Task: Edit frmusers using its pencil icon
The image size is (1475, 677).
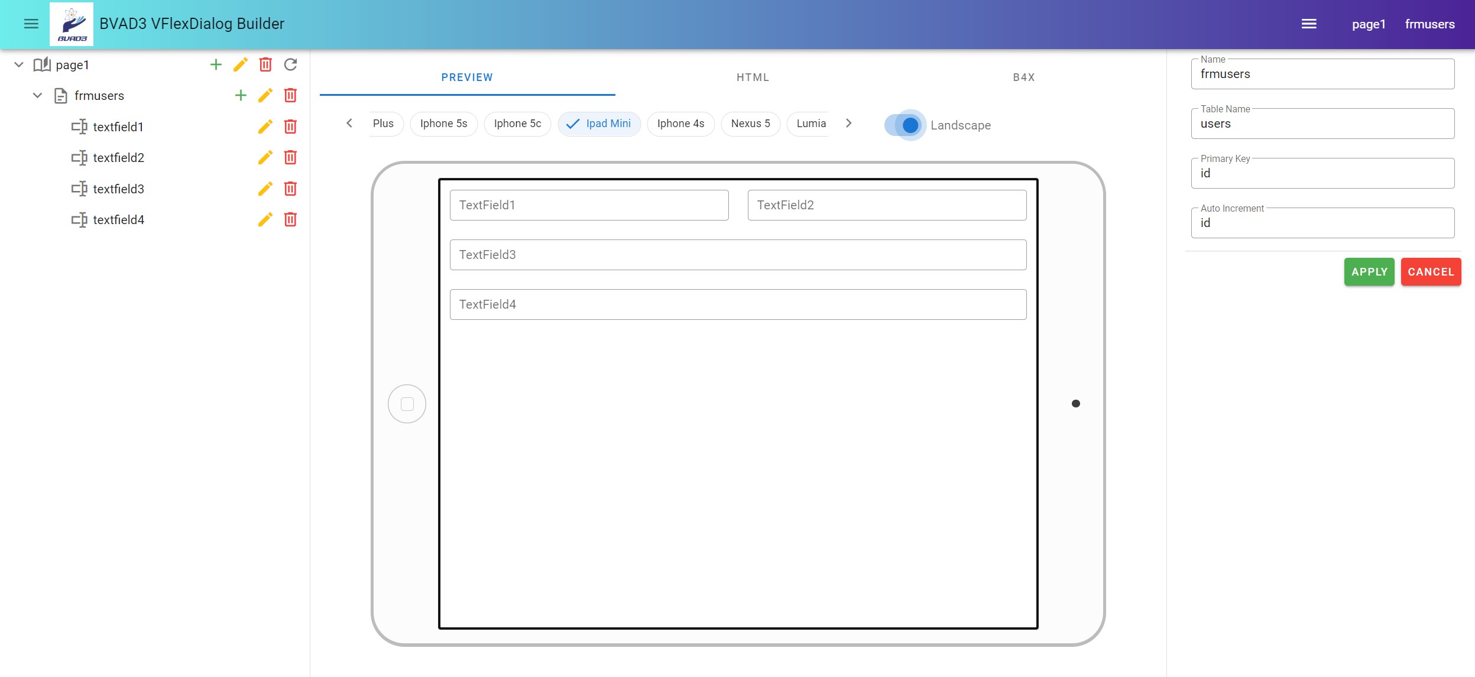Action: click(265, 95)
